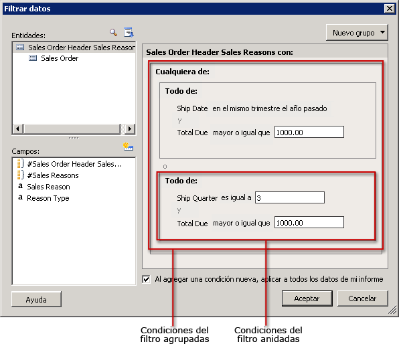Image resolution: width=399 pixels, height=344 pixels.
Task: Open Ayuda help button
Action: 36,299
